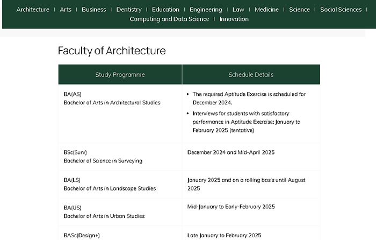Open the Architecture faculty link

click(33, 10)
